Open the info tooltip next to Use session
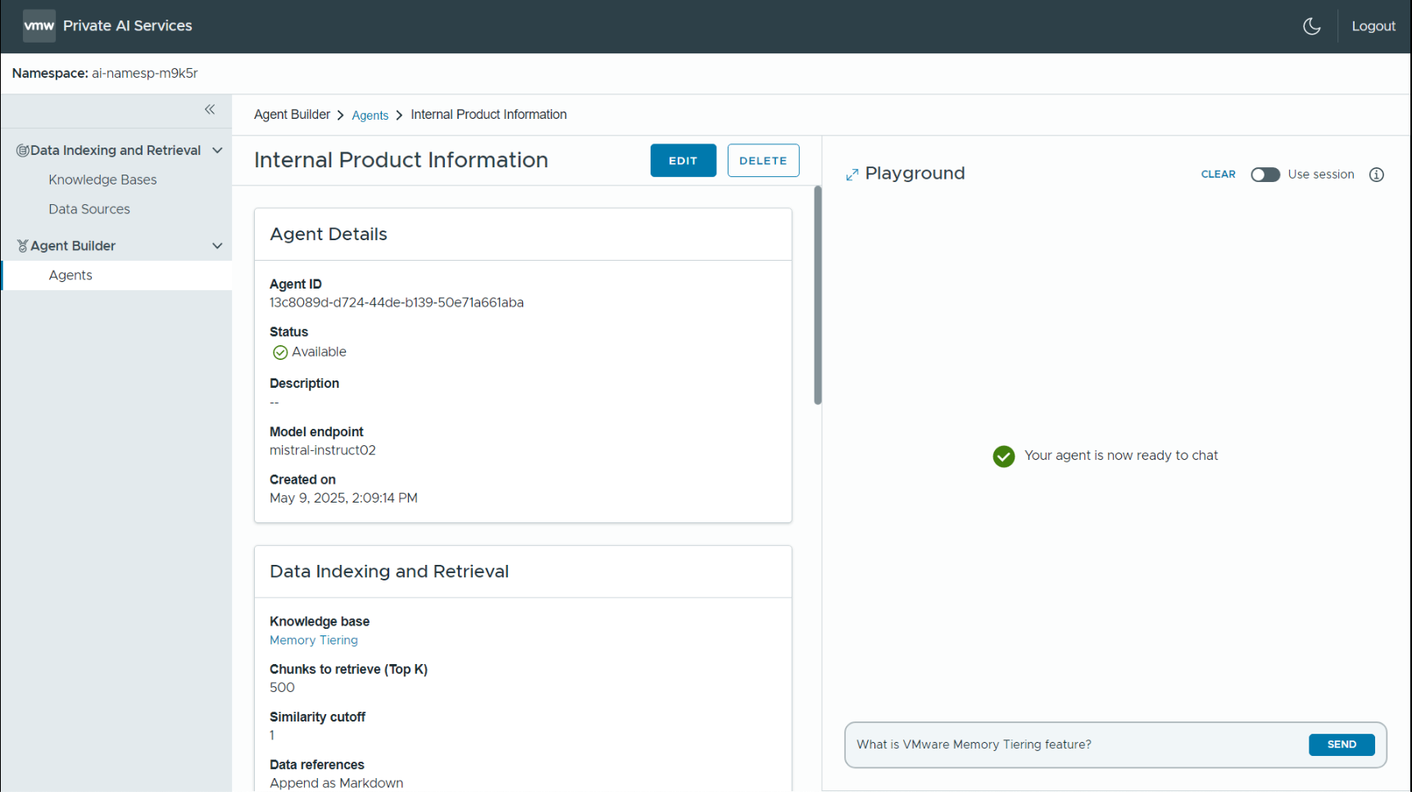Image resolution: width=1412 pixels, height=792 pixels. pyautogui.click(x=1377, y=174)
